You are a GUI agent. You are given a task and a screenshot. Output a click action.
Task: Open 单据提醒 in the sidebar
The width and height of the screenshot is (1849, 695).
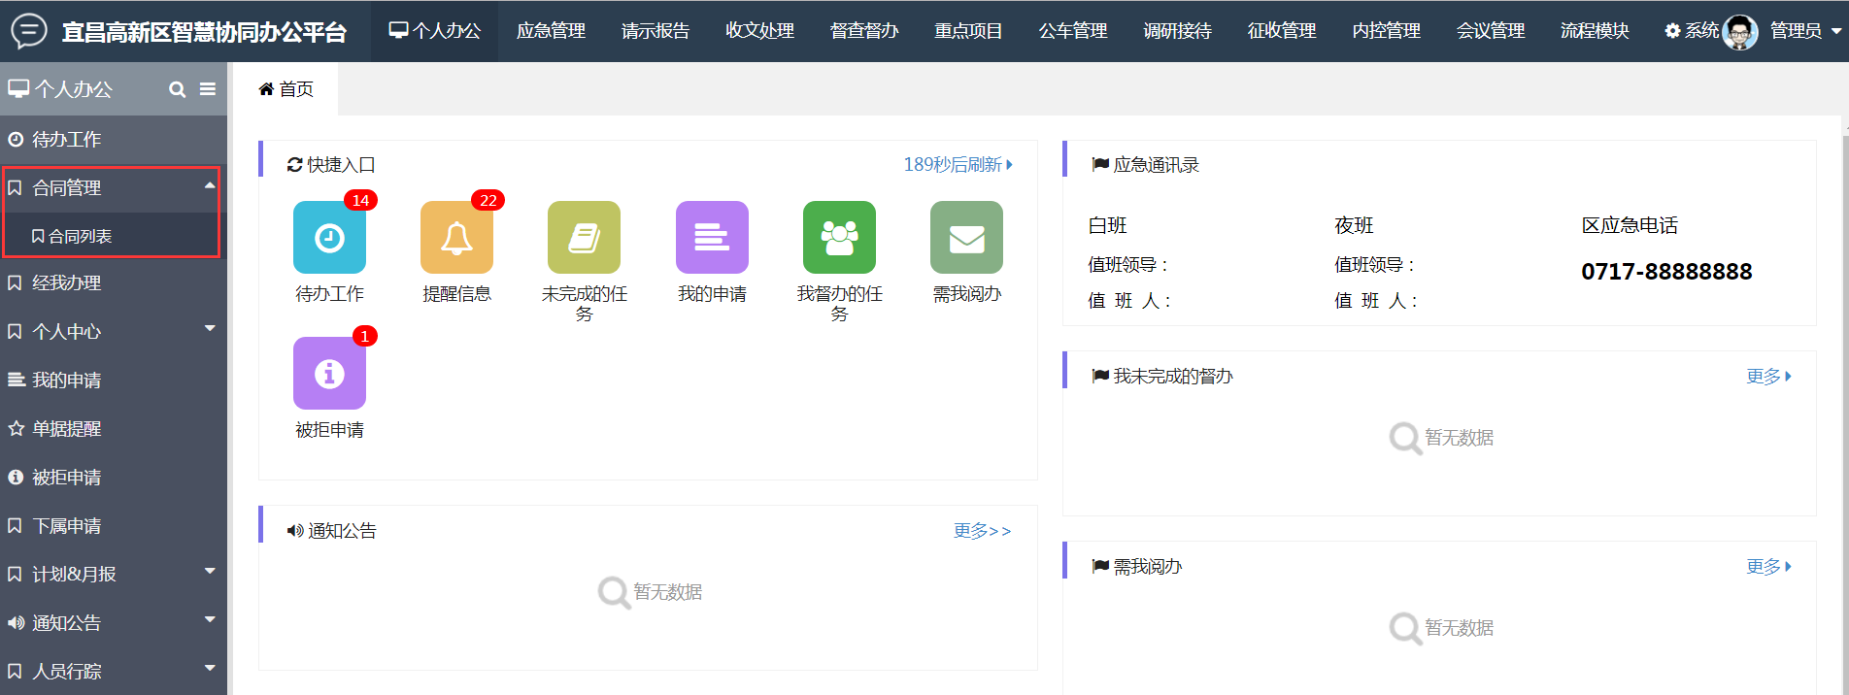click(x=114, y=429)
